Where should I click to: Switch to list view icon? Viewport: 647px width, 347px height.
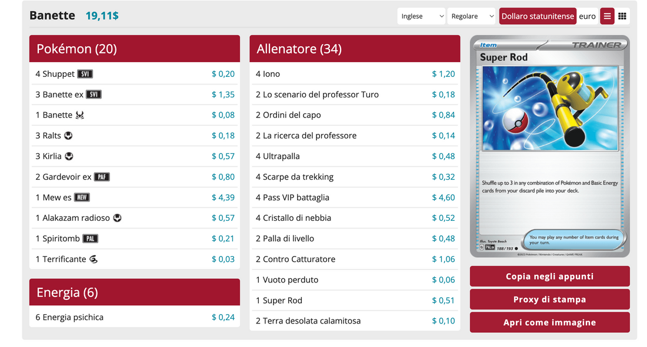(x=607, y=16)
